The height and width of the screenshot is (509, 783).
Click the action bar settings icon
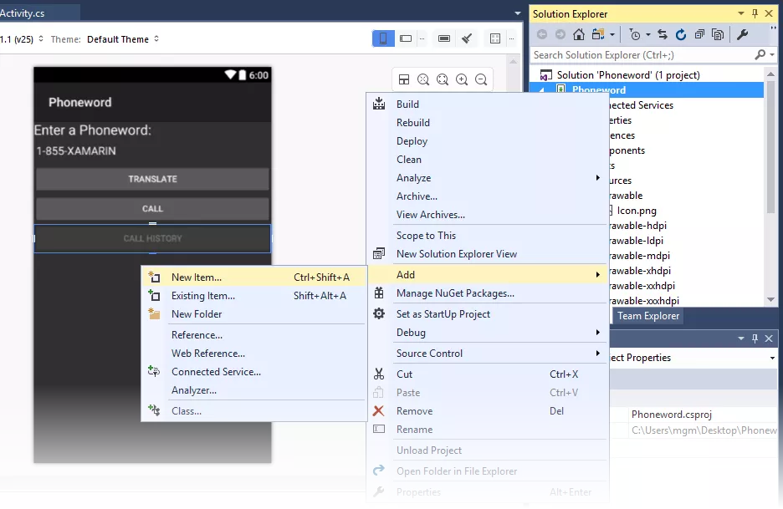[x=444, y=38]
